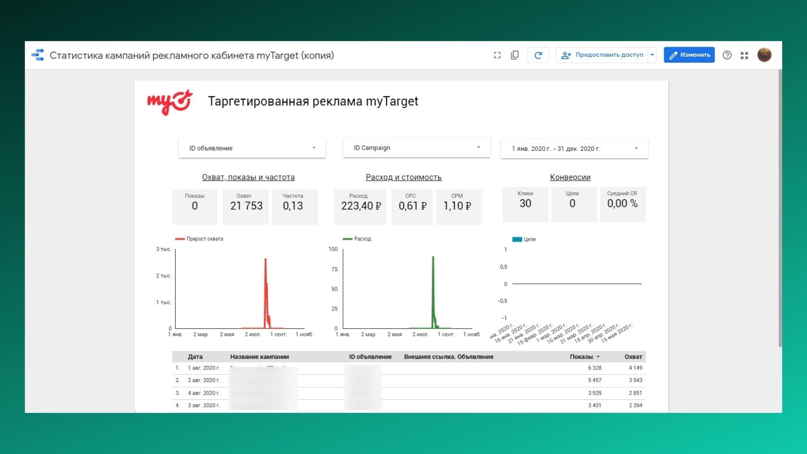Click the Дата column header
Viewport: 807px width, 454px height.
coord(195,357)
